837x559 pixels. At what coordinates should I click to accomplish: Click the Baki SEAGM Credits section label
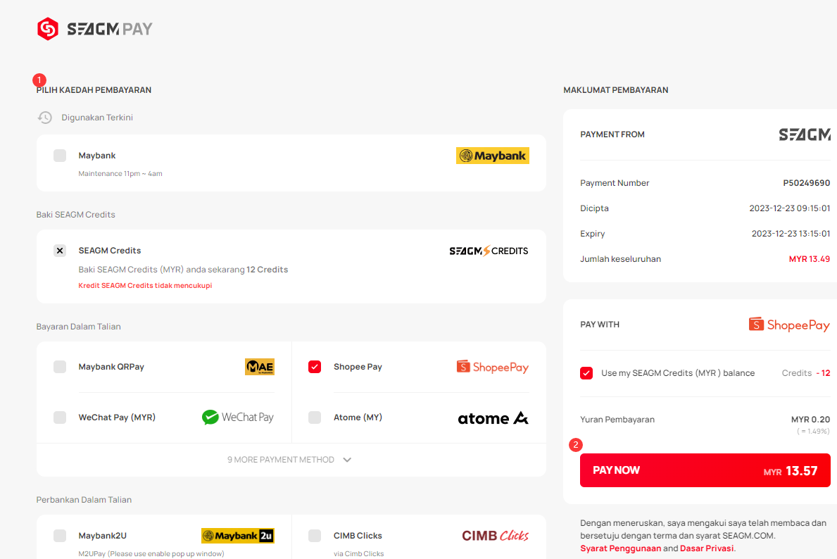point(76,215)
